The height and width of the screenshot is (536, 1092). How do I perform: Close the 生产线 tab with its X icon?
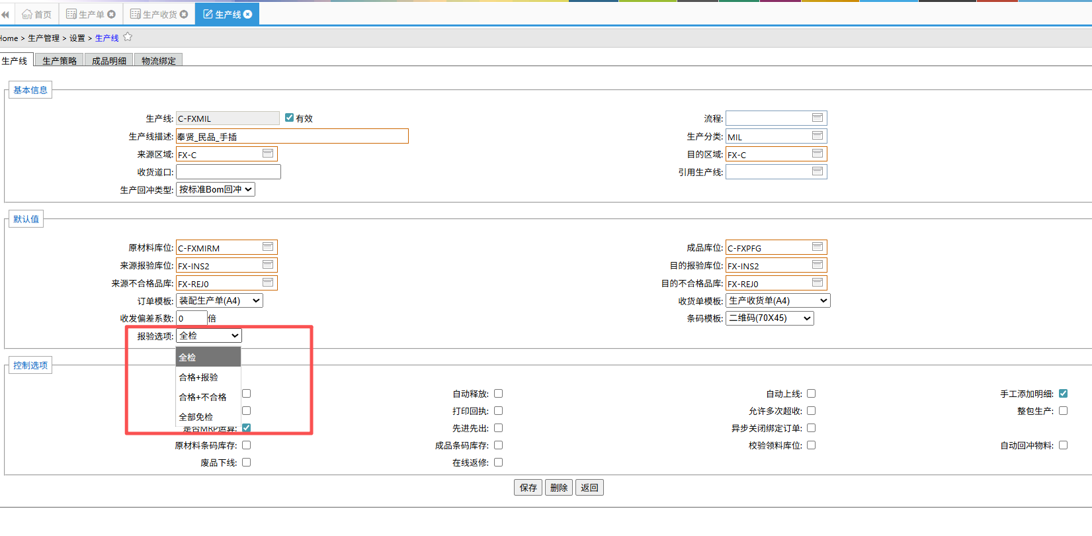tap(248, 14)
